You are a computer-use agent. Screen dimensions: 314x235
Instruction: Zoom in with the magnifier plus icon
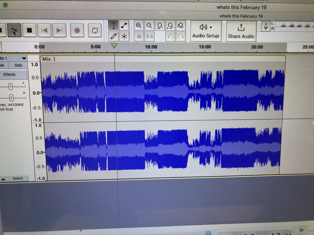[139, 26]
